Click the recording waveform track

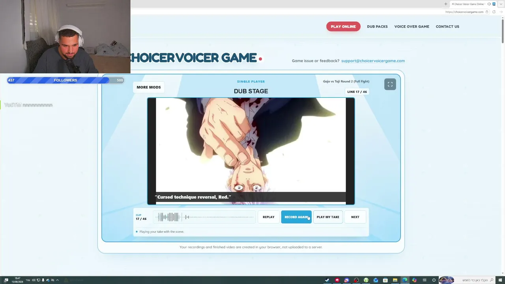tap(204, 217)
